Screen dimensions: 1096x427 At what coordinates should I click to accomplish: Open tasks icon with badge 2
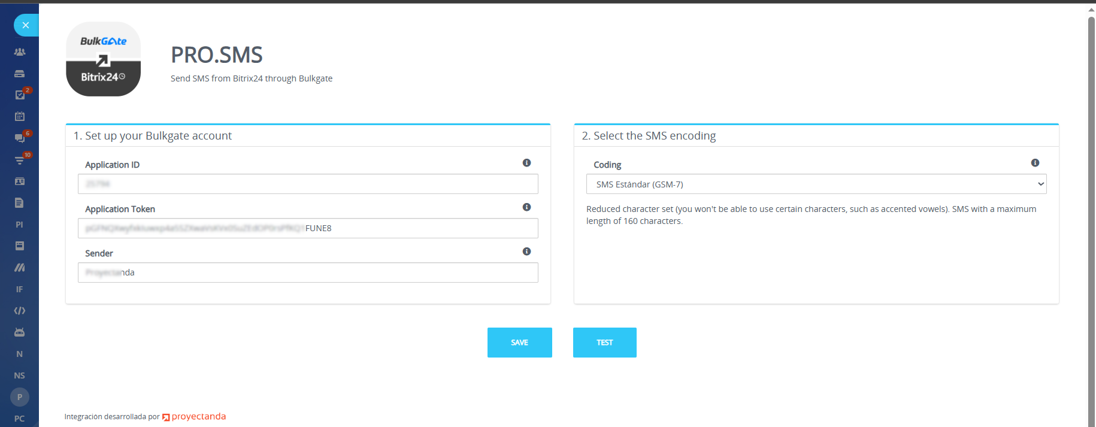(20, 95)
